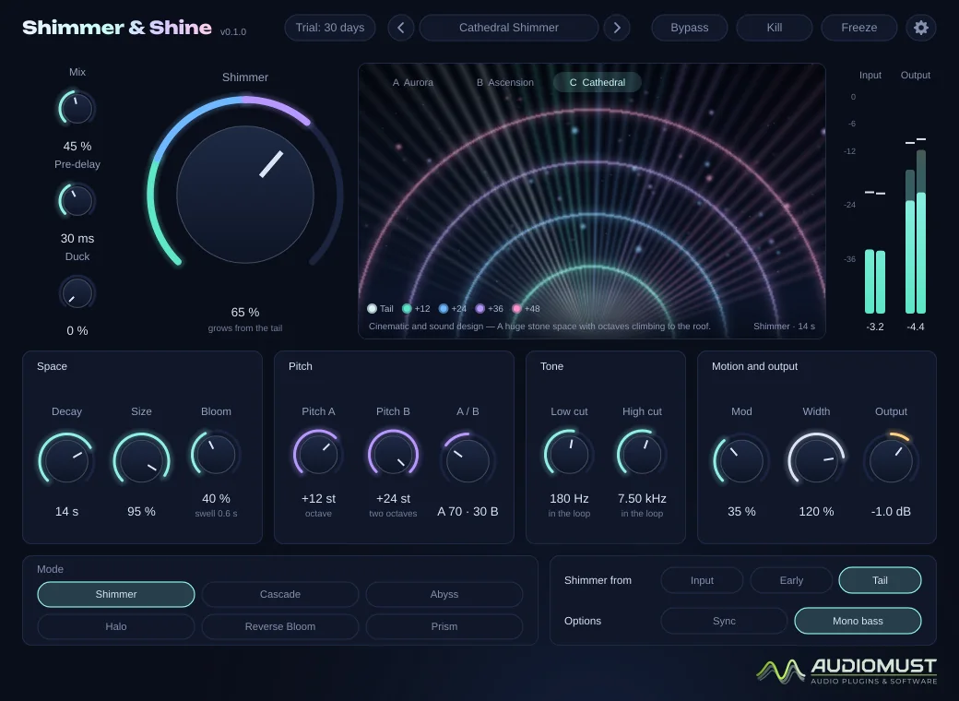The image size is (959, 701).
Task: Switch to the B Ascension tab
Action: coord(505,83)
